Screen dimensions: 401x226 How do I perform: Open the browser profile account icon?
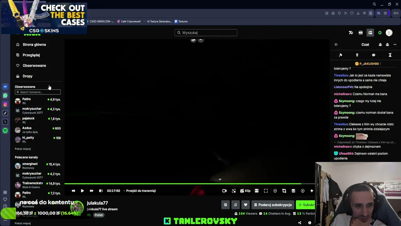click(371, 13)
